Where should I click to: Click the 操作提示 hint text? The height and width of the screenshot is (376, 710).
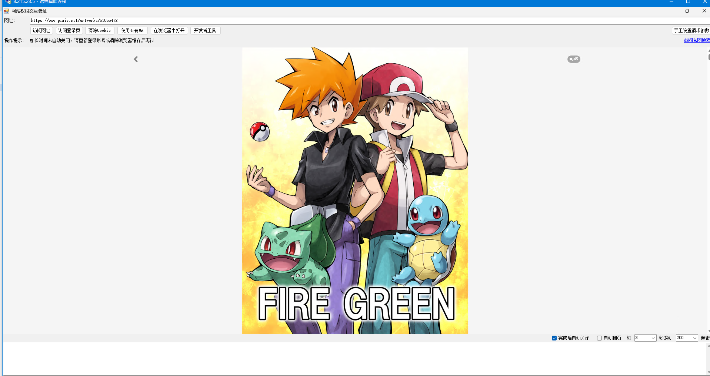[x=92, y=40]
